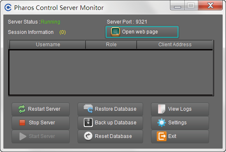
Task: Click the Restore Database drive icon
Action: tap(88, 109)
